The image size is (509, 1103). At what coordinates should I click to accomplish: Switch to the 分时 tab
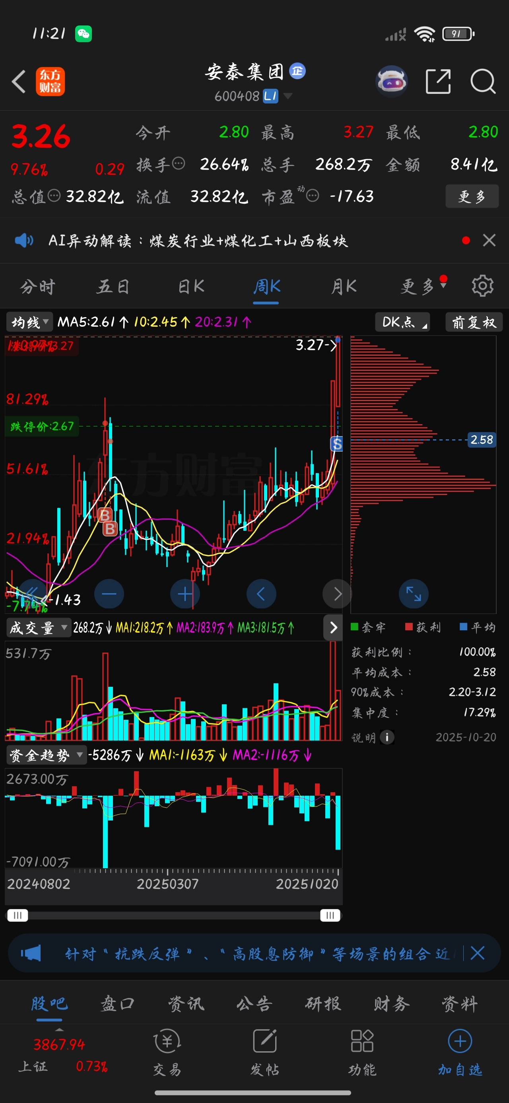point(38,286)
